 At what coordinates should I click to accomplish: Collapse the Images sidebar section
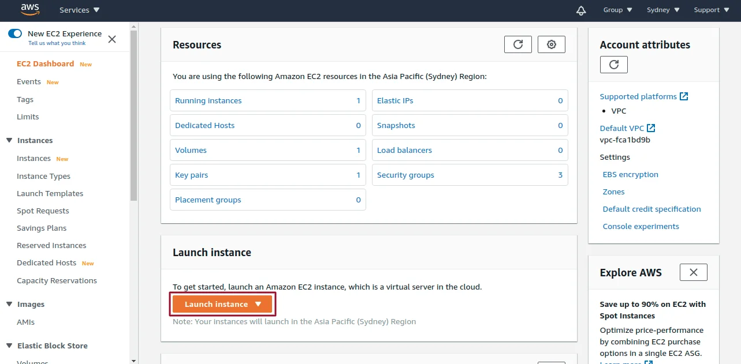tap(9, 304)
